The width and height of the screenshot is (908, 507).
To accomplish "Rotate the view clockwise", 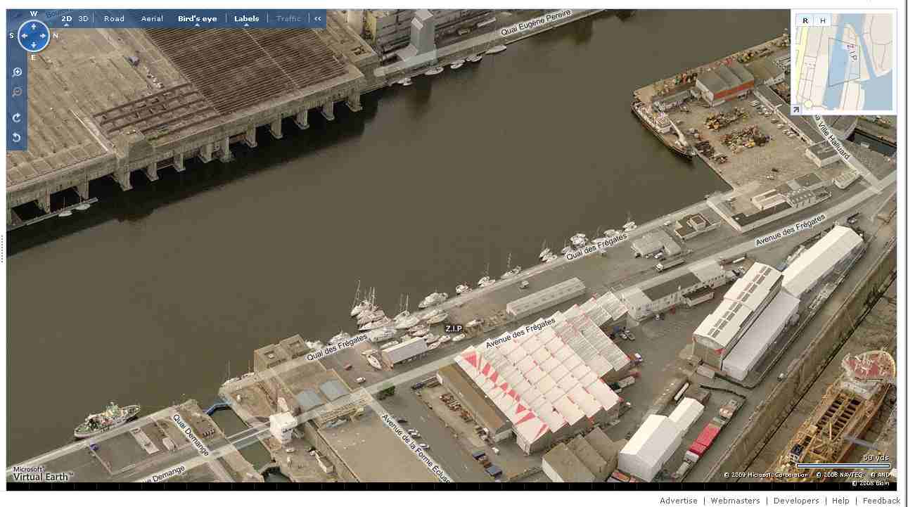I will [17, 117].
